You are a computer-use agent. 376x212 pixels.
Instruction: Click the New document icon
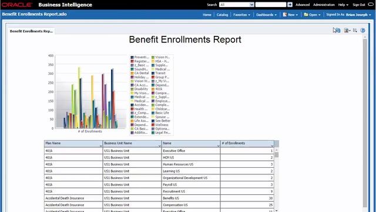point(284,15)
